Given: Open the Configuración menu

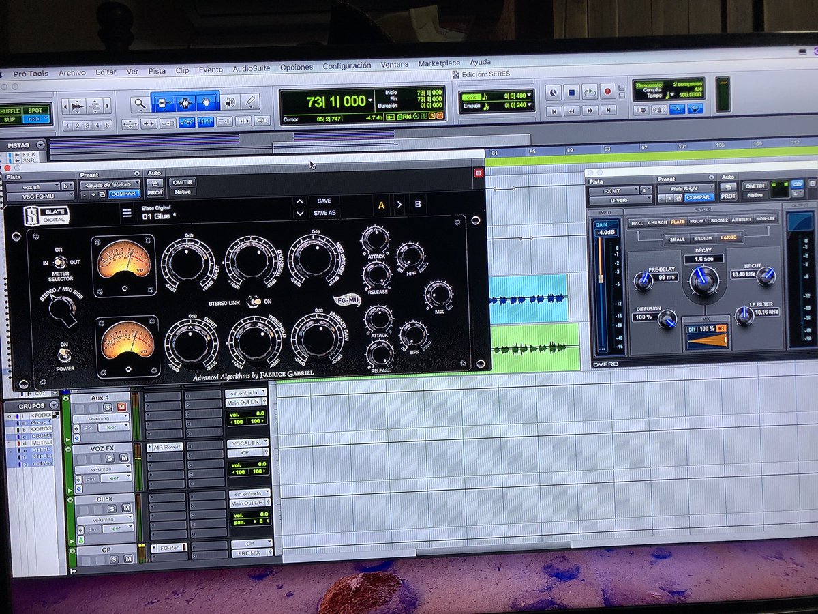Looking at the screenshot, I should click(347, 66).
